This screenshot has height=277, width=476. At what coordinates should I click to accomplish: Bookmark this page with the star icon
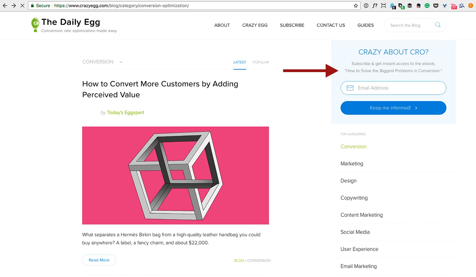(x=356, y=6)
